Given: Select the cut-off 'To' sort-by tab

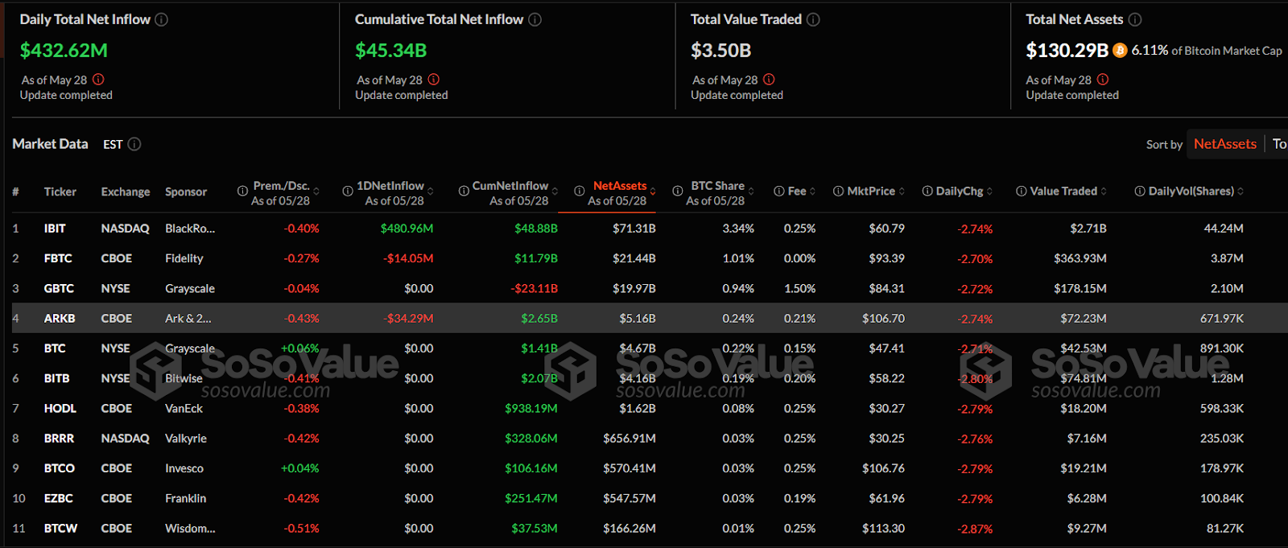Looking at the screenshot, I should pos(1278,144).
